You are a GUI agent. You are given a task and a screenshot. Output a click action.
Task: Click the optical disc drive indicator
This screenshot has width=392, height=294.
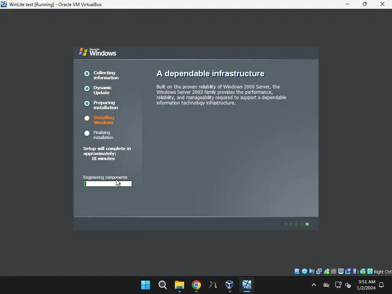click(304, 271)
